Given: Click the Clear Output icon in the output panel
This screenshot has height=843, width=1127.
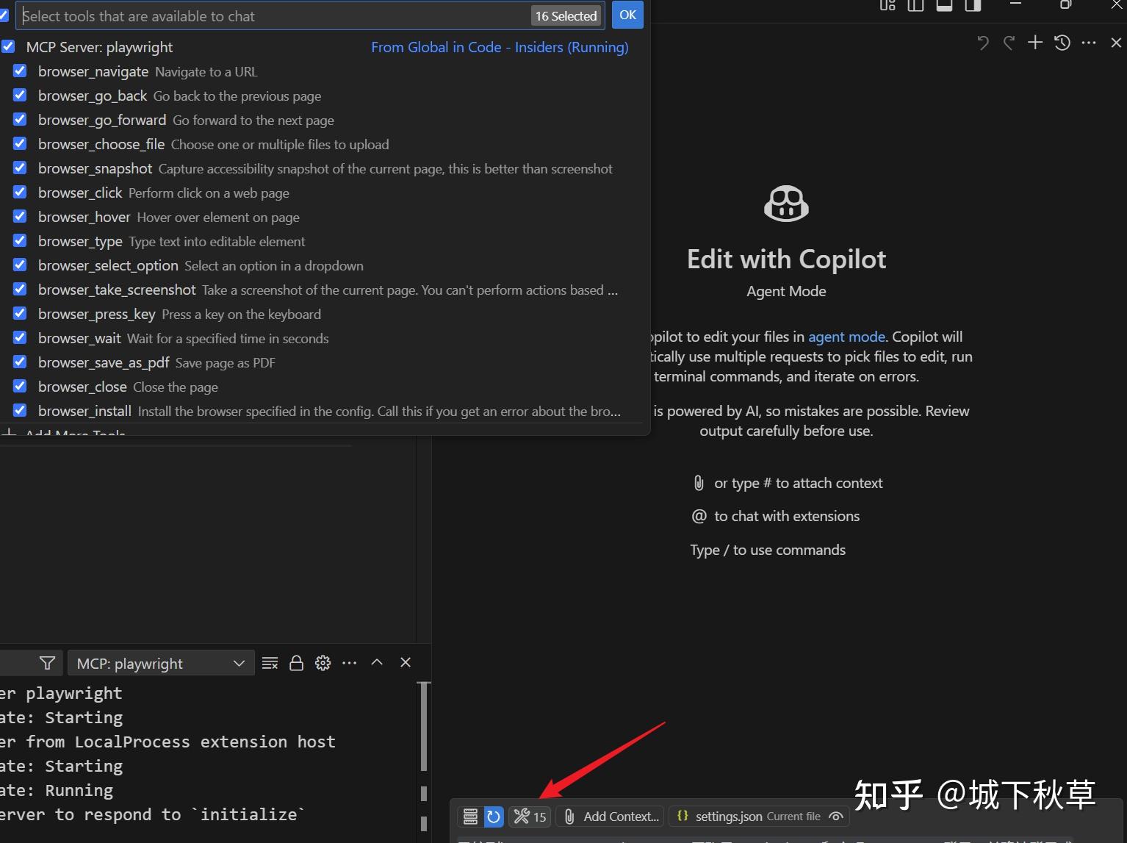Looking at the screenshot, I should [270, 662].
